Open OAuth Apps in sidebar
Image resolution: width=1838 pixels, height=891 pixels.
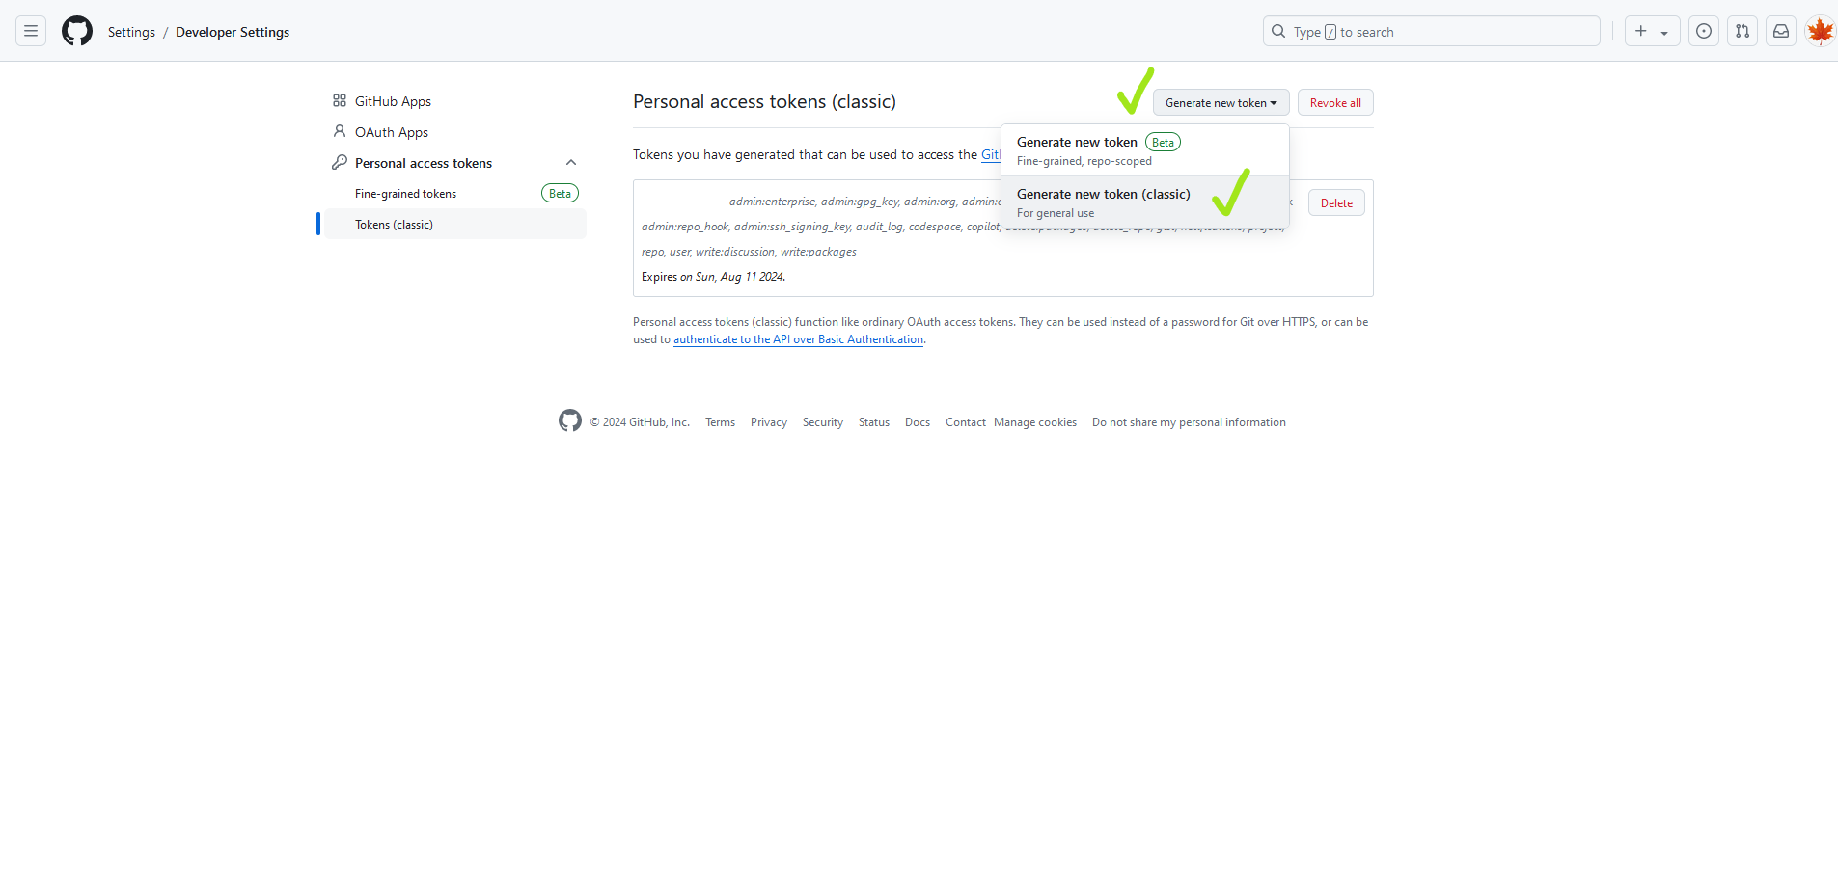(391, 132)
